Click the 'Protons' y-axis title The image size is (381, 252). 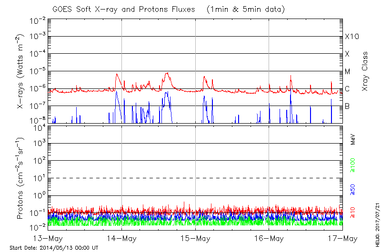21,179
